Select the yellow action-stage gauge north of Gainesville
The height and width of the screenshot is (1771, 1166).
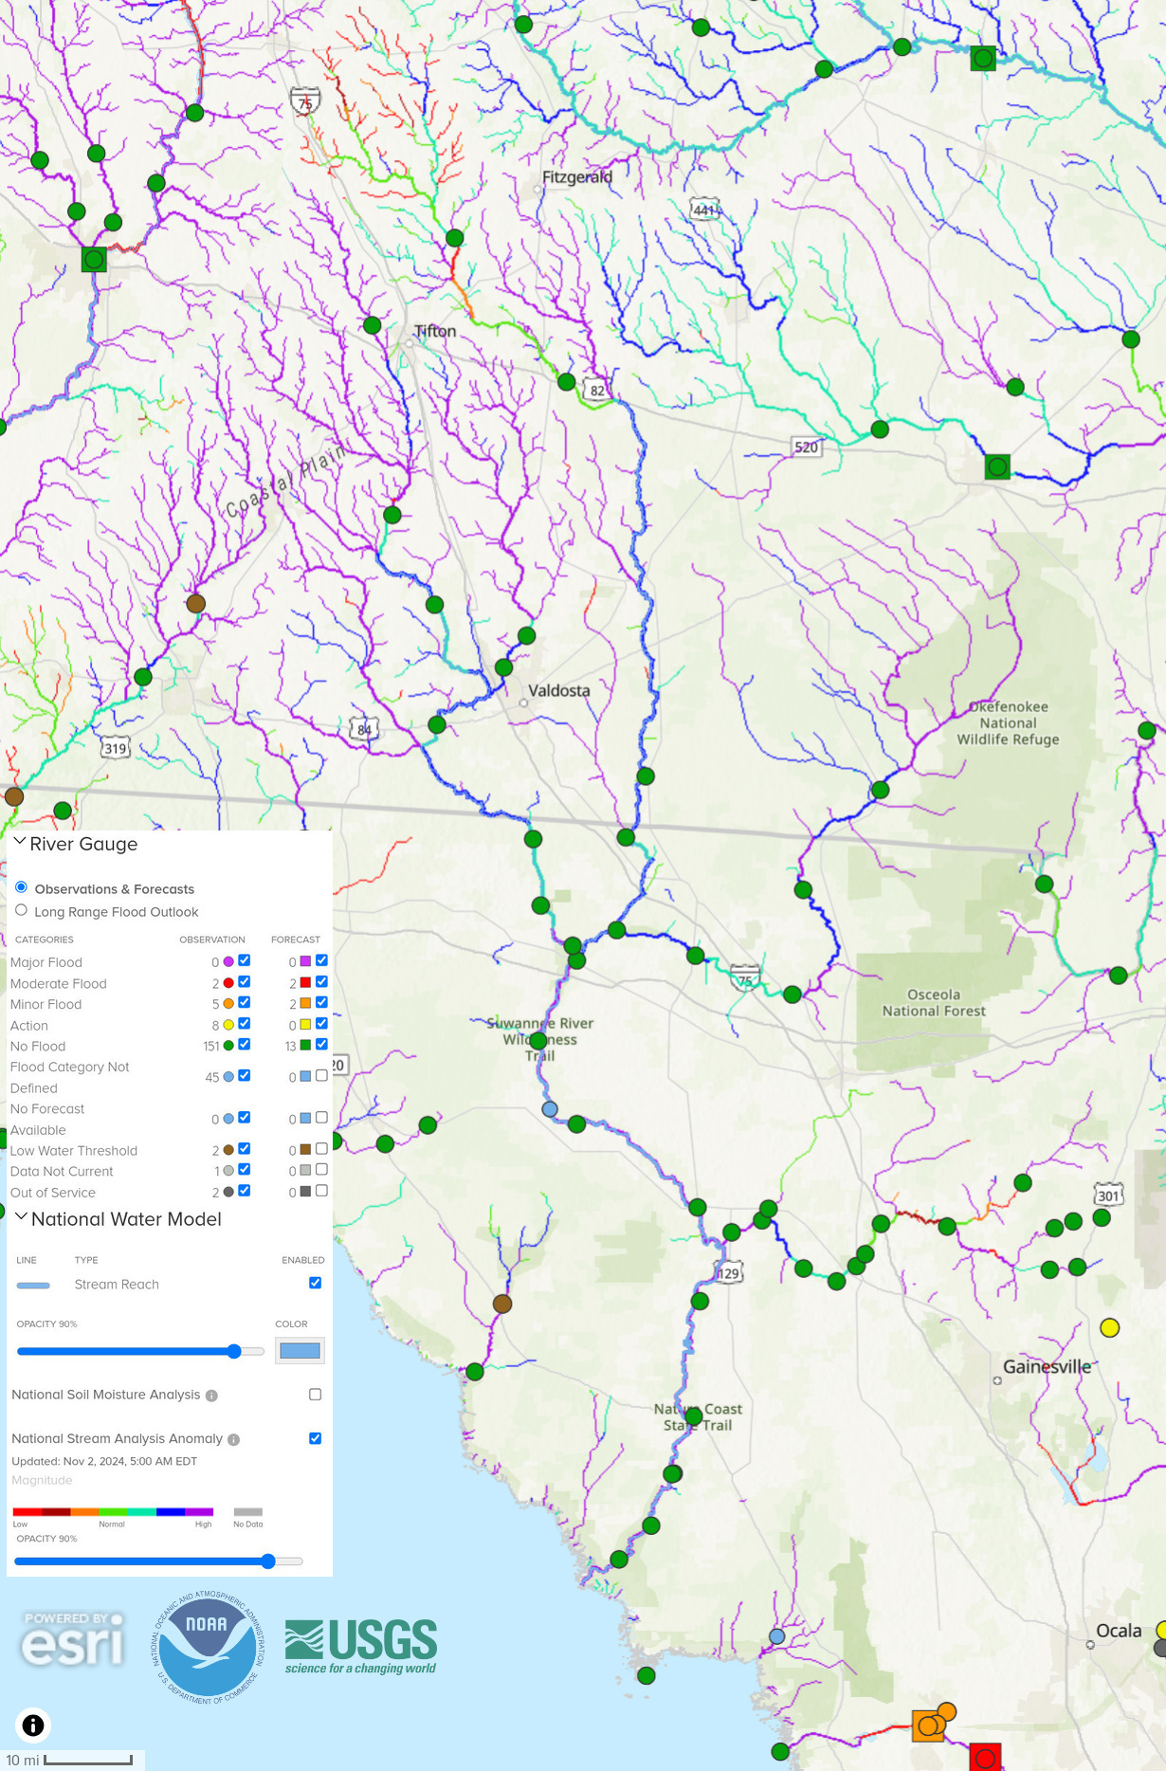(1109, 1327)
